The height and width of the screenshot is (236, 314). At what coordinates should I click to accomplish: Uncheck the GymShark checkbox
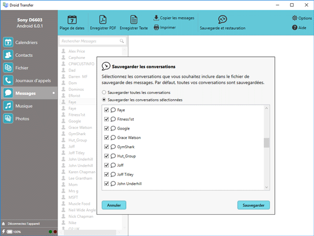pos(107,147)
